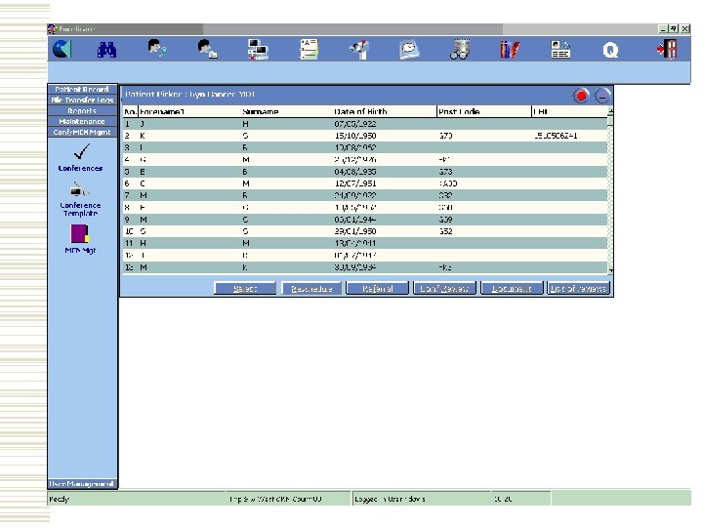
Task: Click the glasses and bin icon
Action: 460,50
